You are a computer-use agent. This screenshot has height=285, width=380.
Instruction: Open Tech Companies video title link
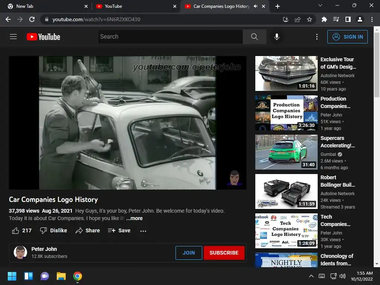335,220
